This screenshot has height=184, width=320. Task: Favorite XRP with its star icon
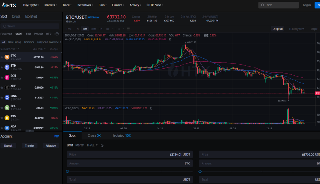coord(2,88)
